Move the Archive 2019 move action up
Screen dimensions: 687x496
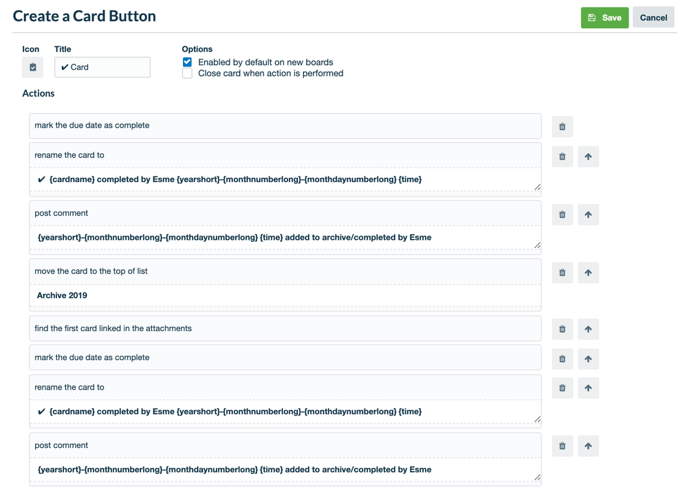[588, 272]
